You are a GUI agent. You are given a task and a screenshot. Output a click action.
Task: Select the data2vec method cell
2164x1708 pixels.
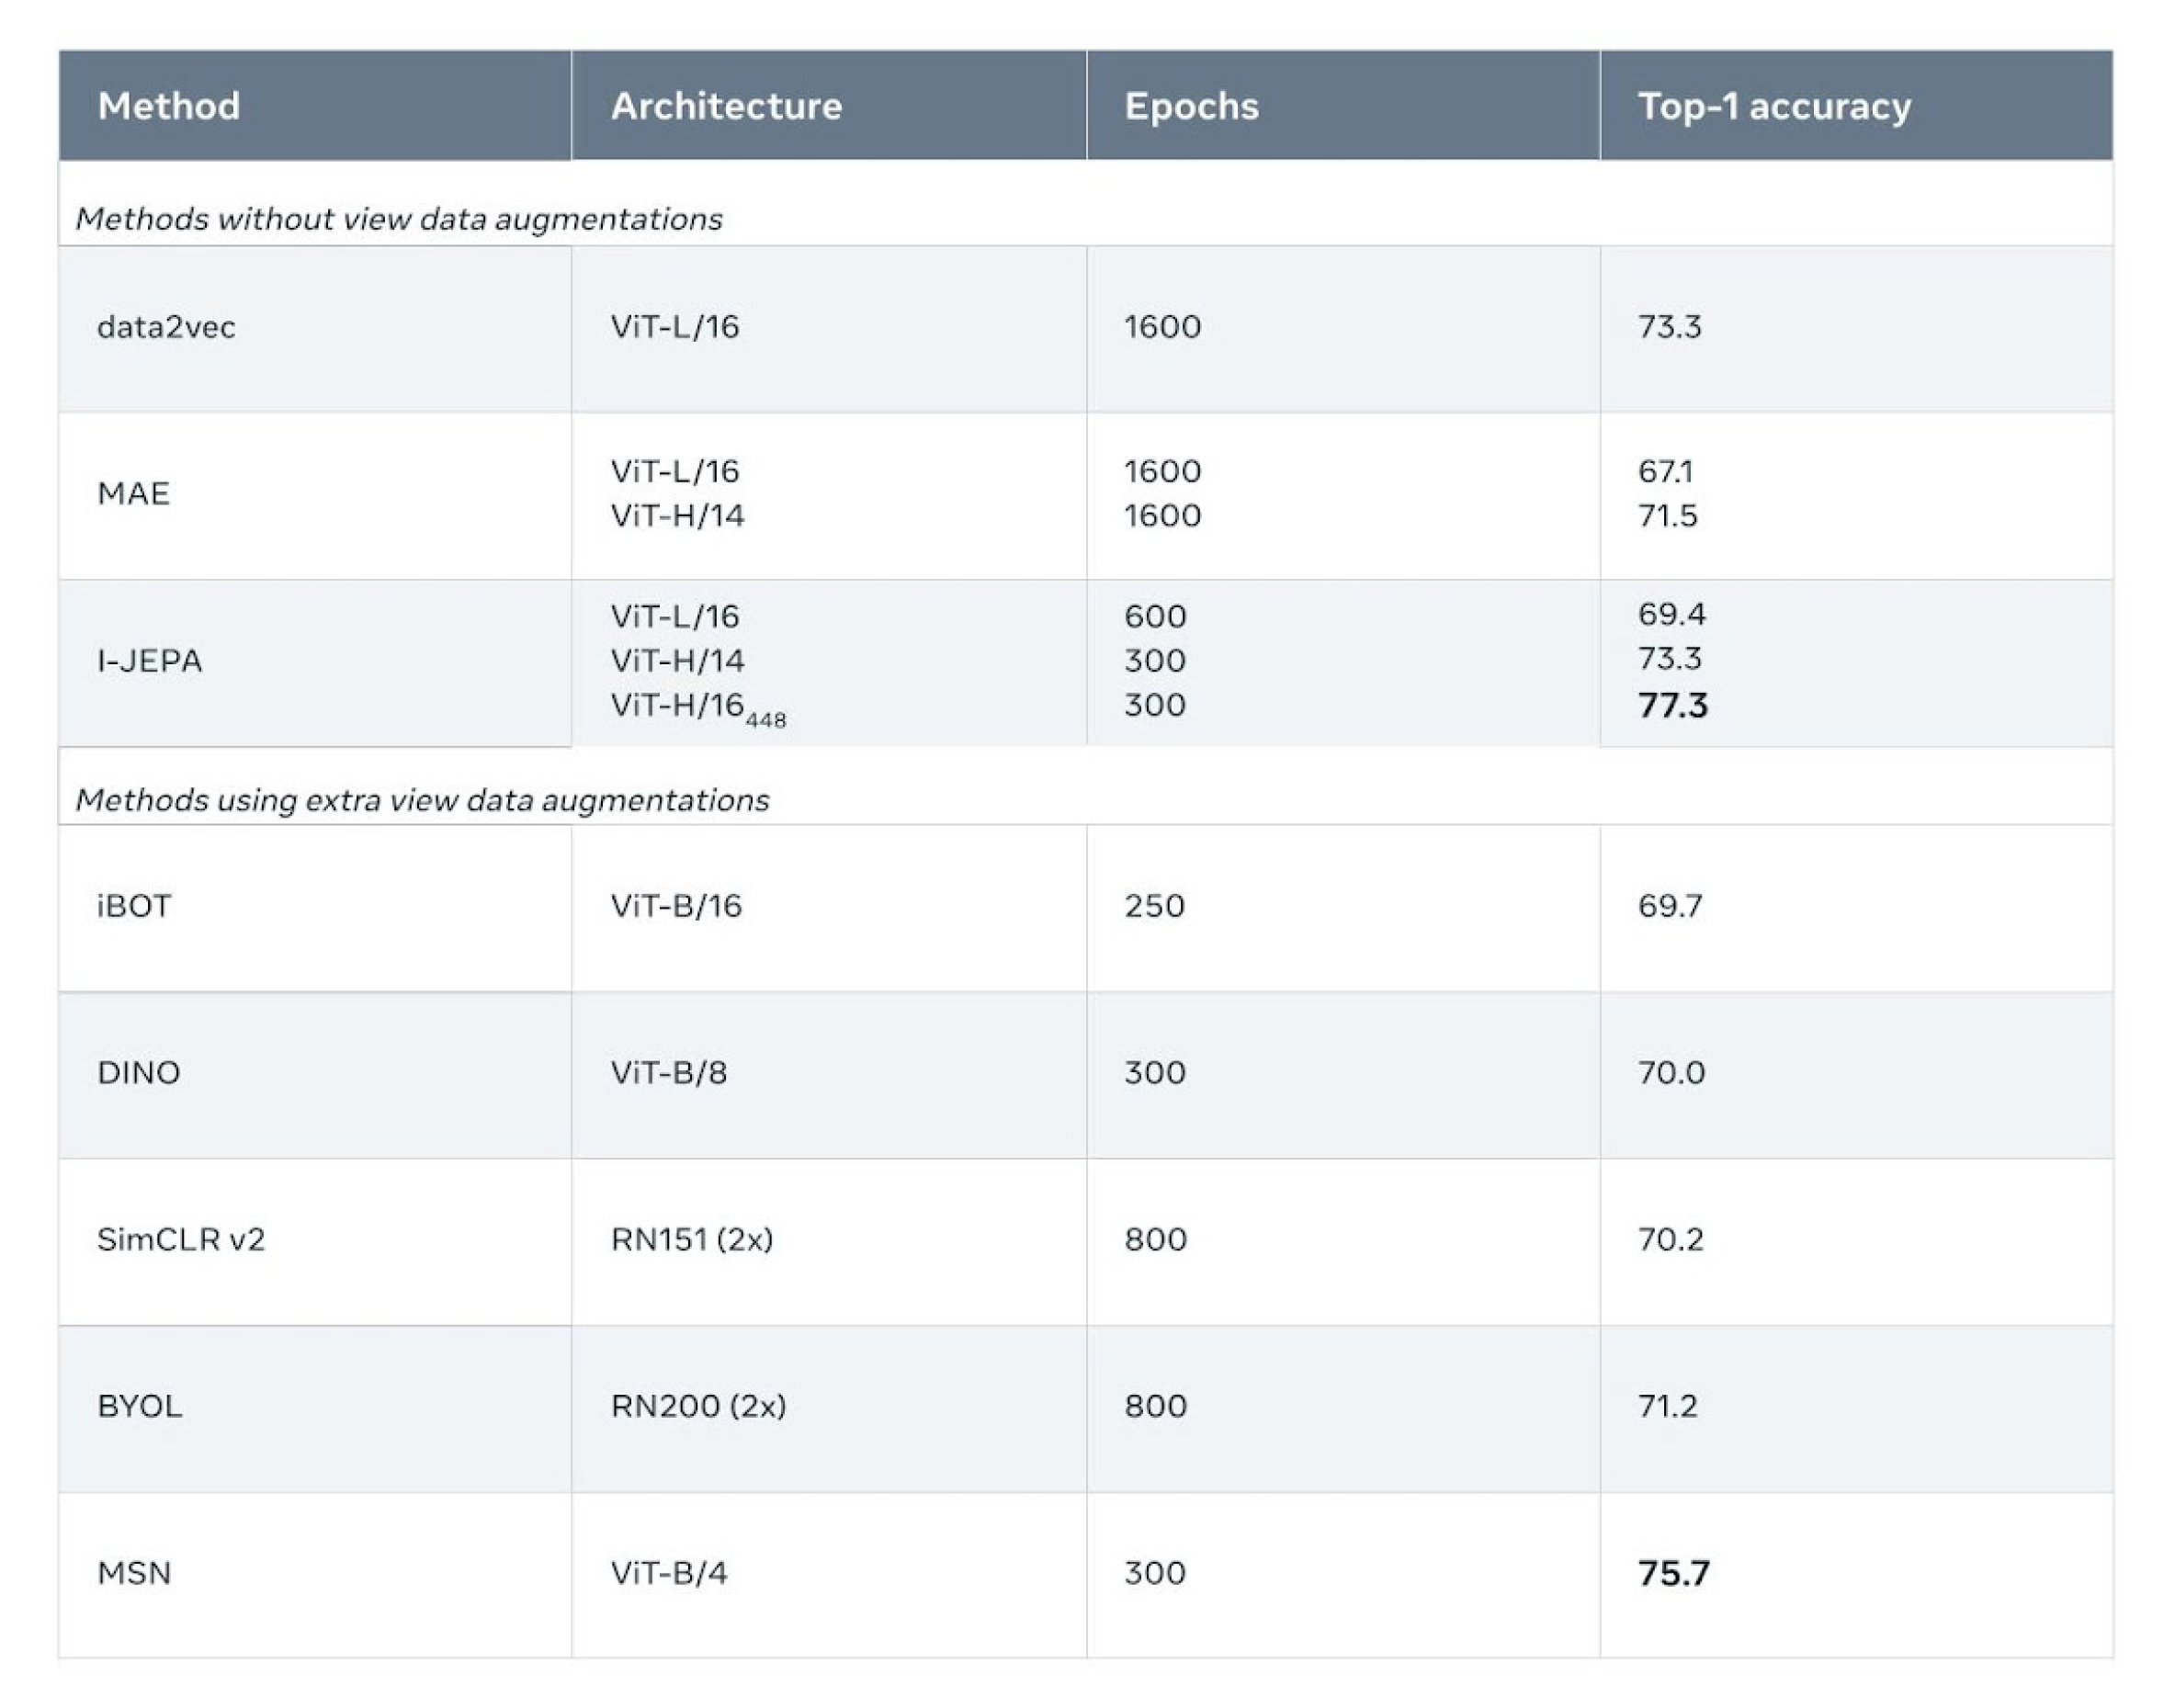[166, 327]
